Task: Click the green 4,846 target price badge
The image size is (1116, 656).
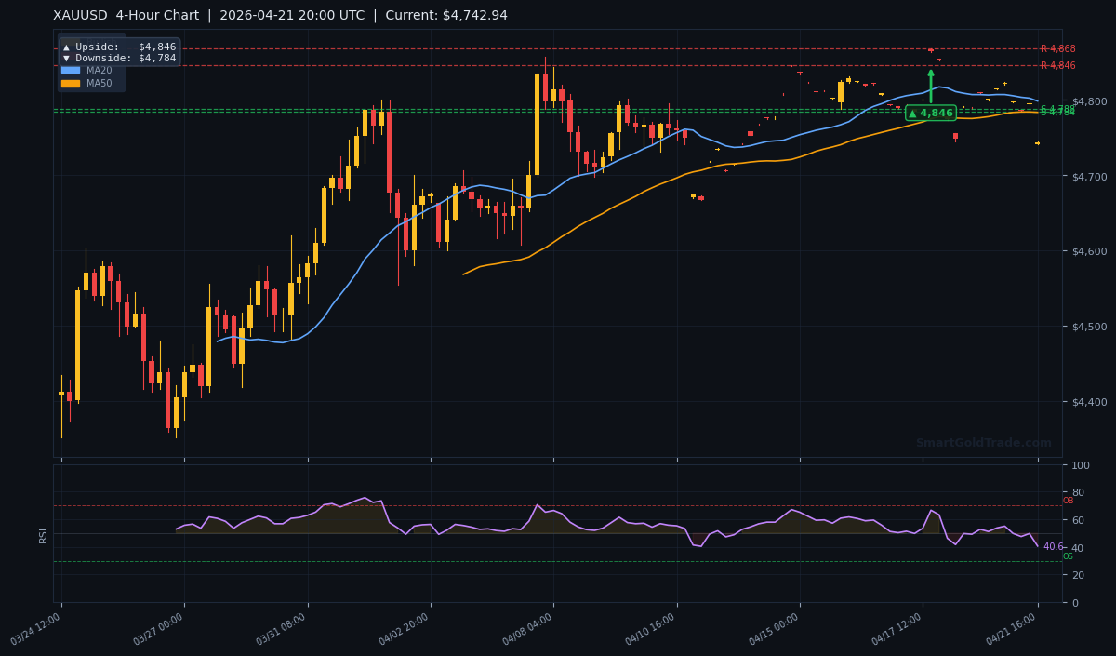Action: pyautogui.click(x=932, y=112)
